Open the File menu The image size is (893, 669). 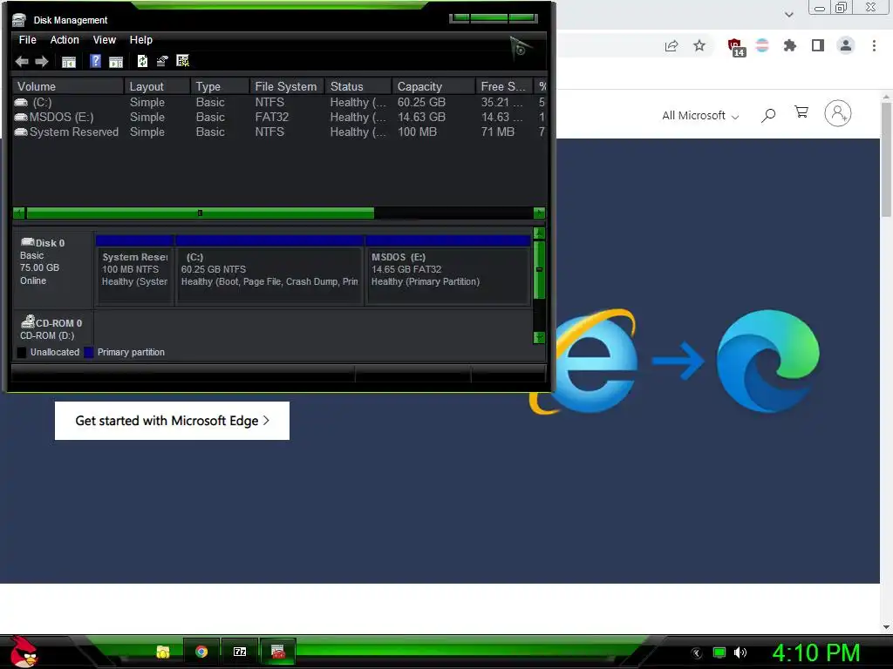[27, 40]
